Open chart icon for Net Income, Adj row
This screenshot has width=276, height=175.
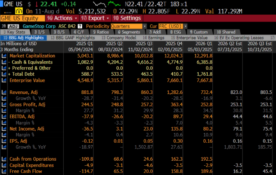pos(4,129)
